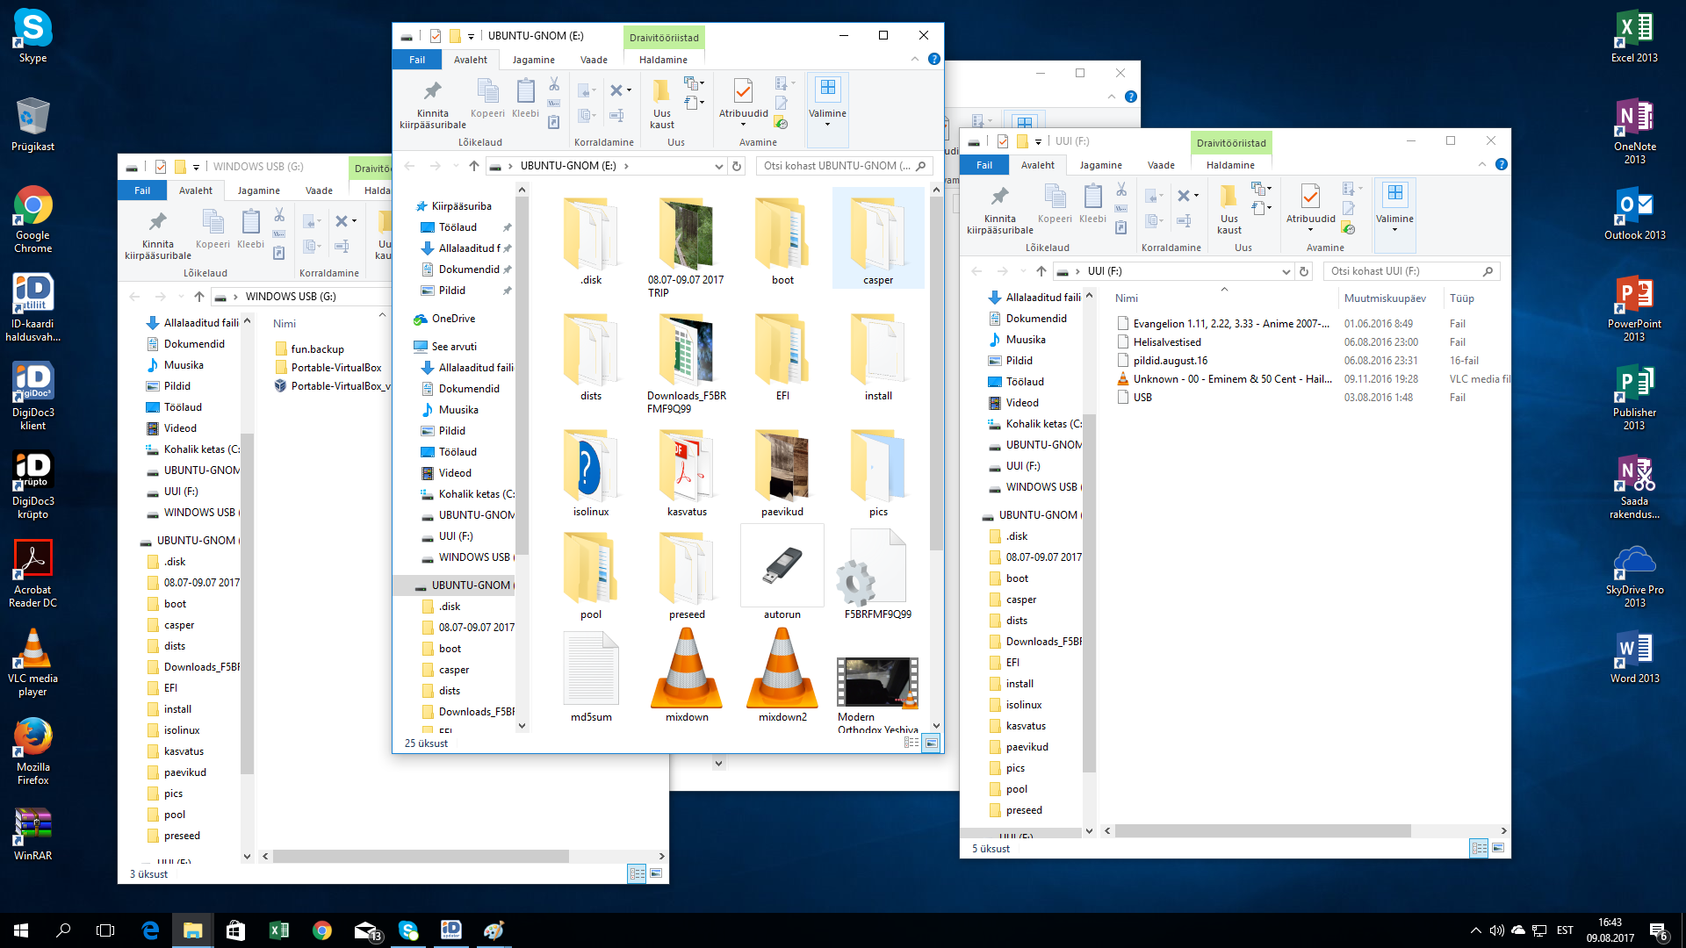This screenshot has height=948, width=1686.
Task: Click up-arrow navigation icon in WINDOWS USB window
Action: coord(199,297)
